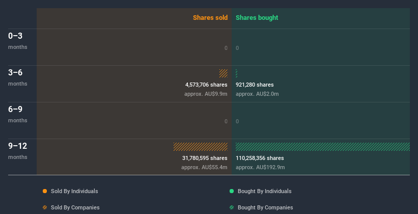Click the 3–6 months sold hatched bar
Screen dimensions: 418x214
[224, 73]
